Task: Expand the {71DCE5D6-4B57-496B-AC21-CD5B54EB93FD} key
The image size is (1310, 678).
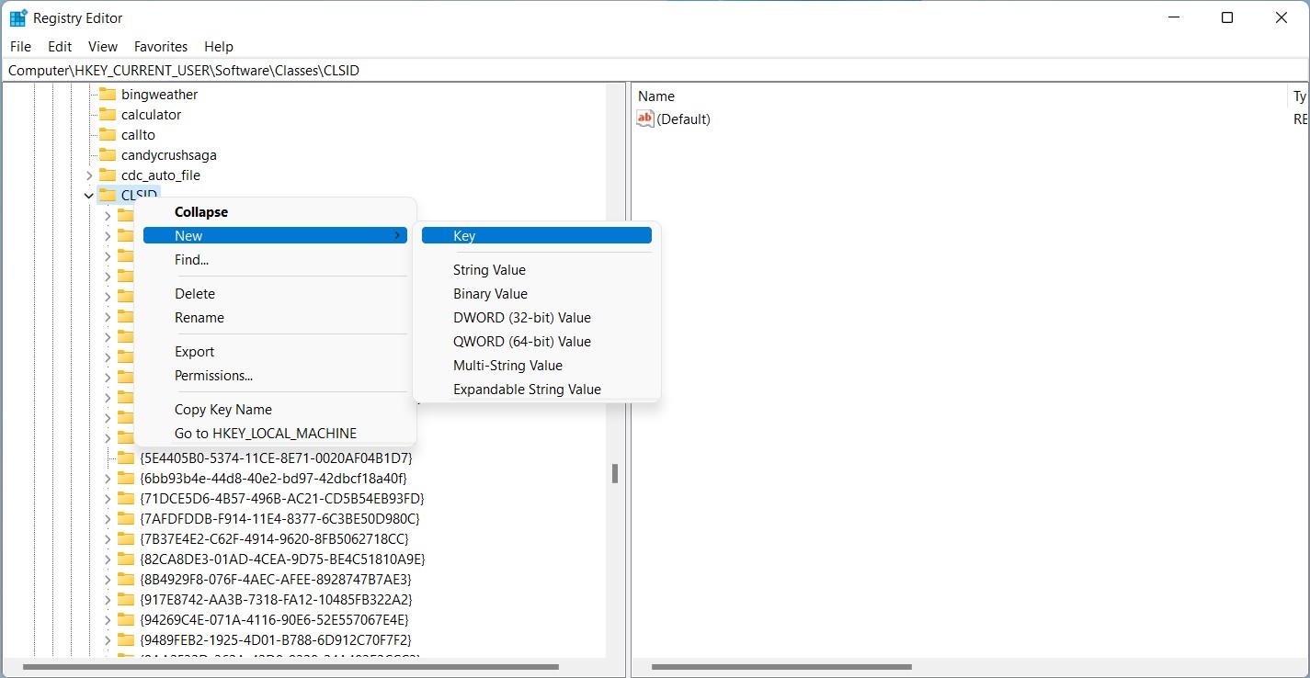Action: pos(108,499)
